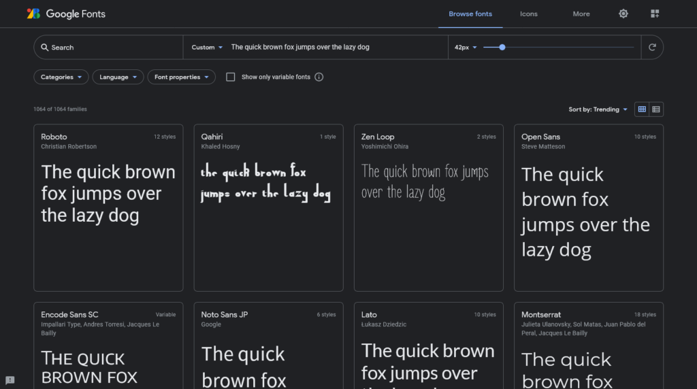Open the Qahiri font card

pyautogui.click(x=268, y=208)
